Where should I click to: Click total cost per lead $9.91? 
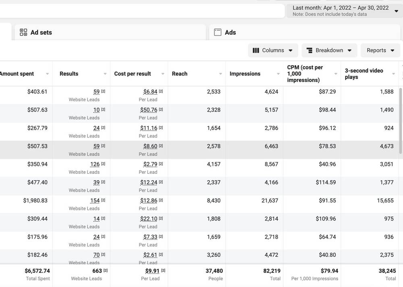click(152, 271)
